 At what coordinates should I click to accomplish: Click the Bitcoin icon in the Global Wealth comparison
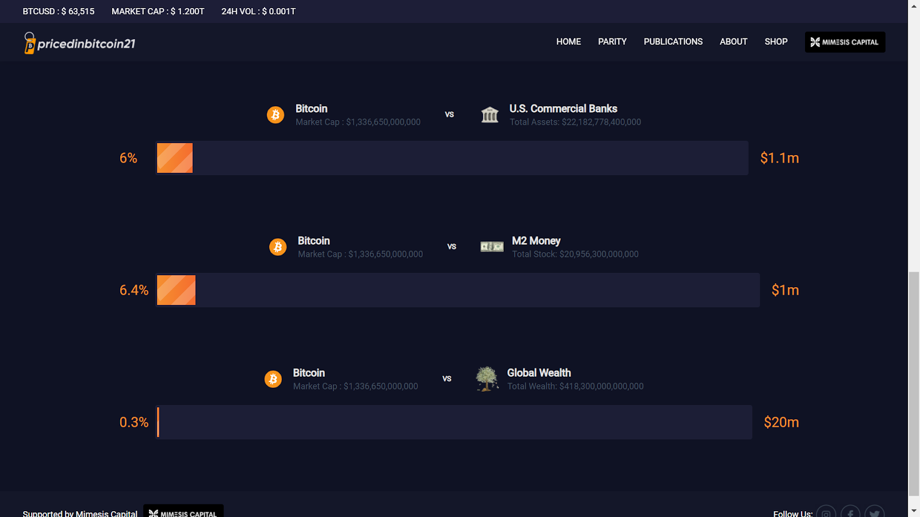click(x=273, y=379)
